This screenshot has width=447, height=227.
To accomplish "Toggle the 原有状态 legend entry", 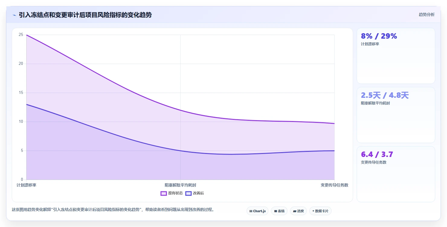I will pyautogui.click(x=172, y=193).
